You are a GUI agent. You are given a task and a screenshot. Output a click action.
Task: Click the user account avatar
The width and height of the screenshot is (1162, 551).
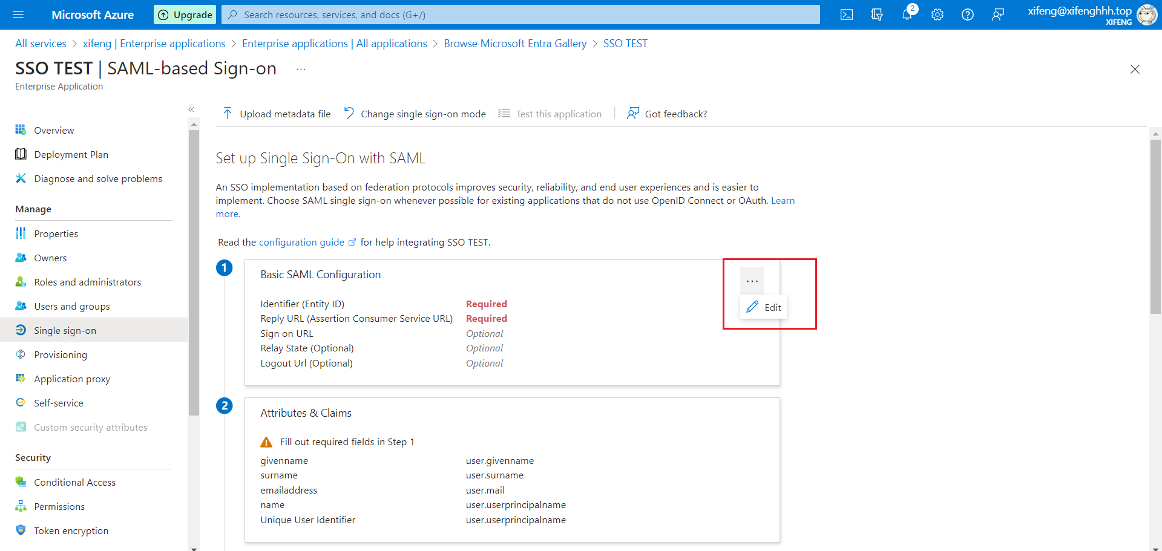(1147, 15)
